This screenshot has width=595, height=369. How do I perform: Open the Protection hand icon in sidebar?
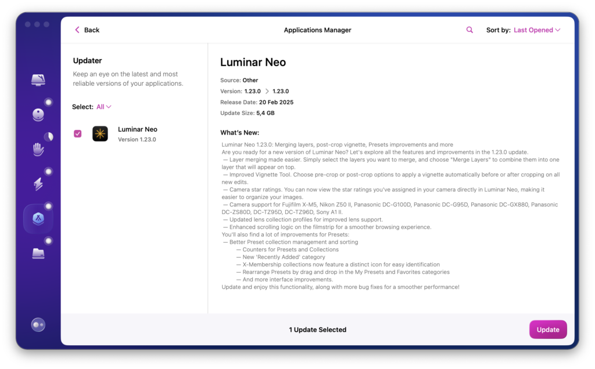click(x=38, y=149)
